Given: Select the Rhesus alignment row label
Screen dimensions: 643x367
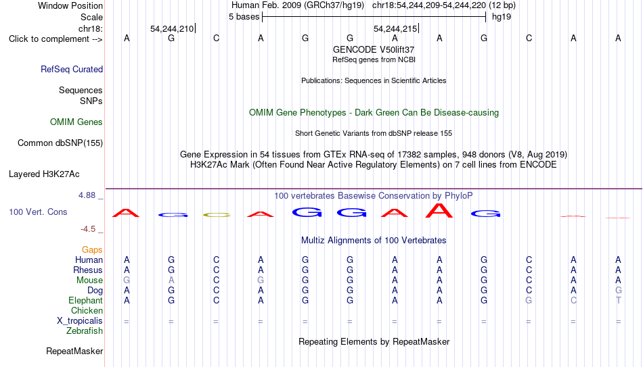Looking at the screenshot, I should coord(88,270).
